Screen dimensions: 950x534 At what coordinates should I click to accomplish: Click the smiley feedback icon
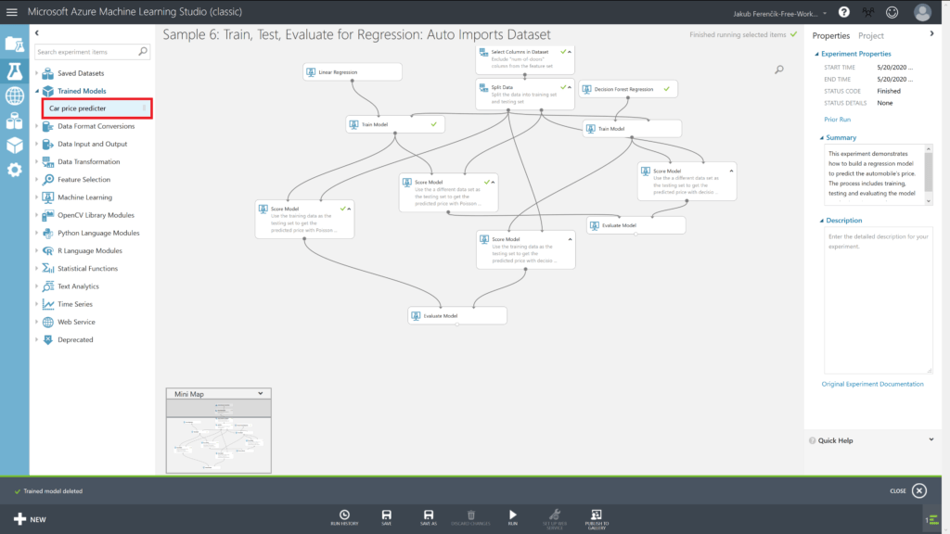892,12
